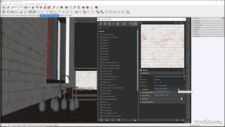Open Materials category in Asset Editor
This screenshot has width=225, height=127.
pos(101,24)
